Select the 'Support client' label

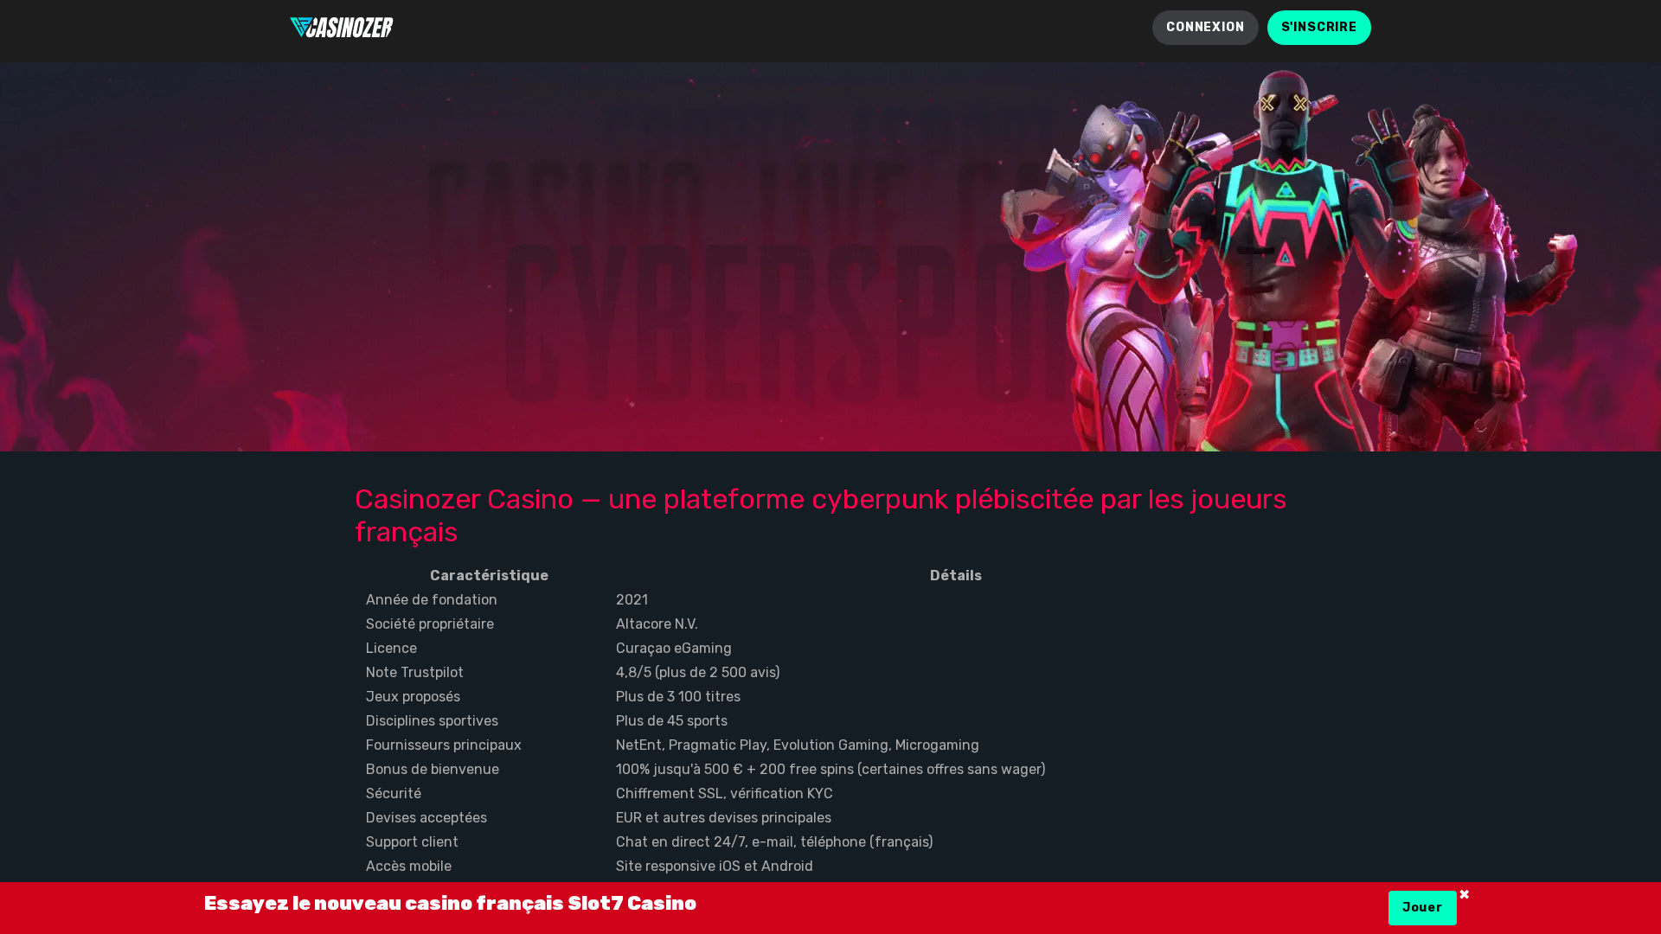tap(412, 842)
